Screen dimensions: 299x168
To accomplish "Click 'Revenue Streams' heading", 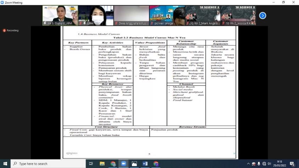I will click(x=193, y=127).
